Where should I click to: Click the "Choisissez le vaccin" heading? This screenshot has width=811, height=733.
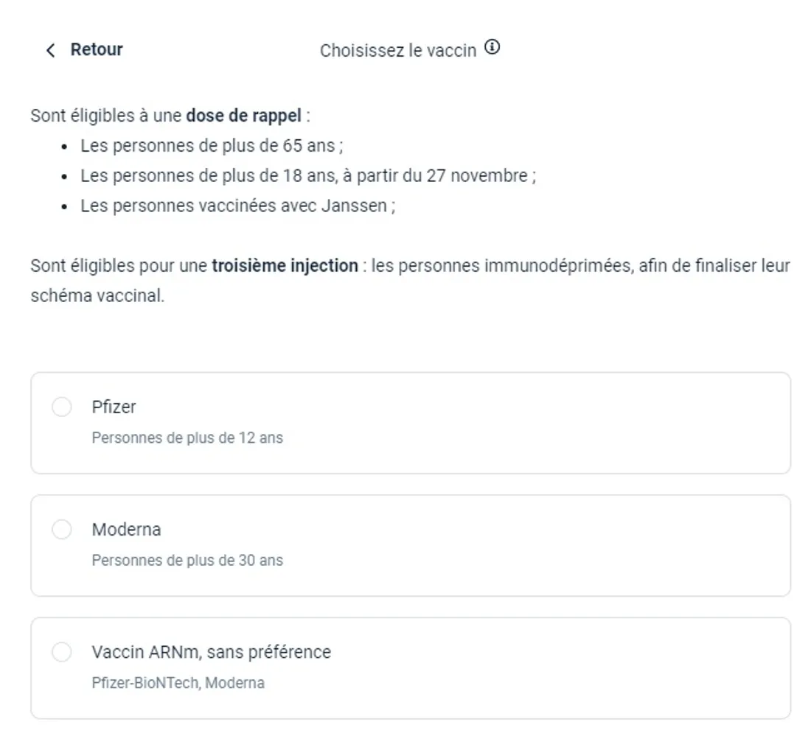click(x=397, y=51)
